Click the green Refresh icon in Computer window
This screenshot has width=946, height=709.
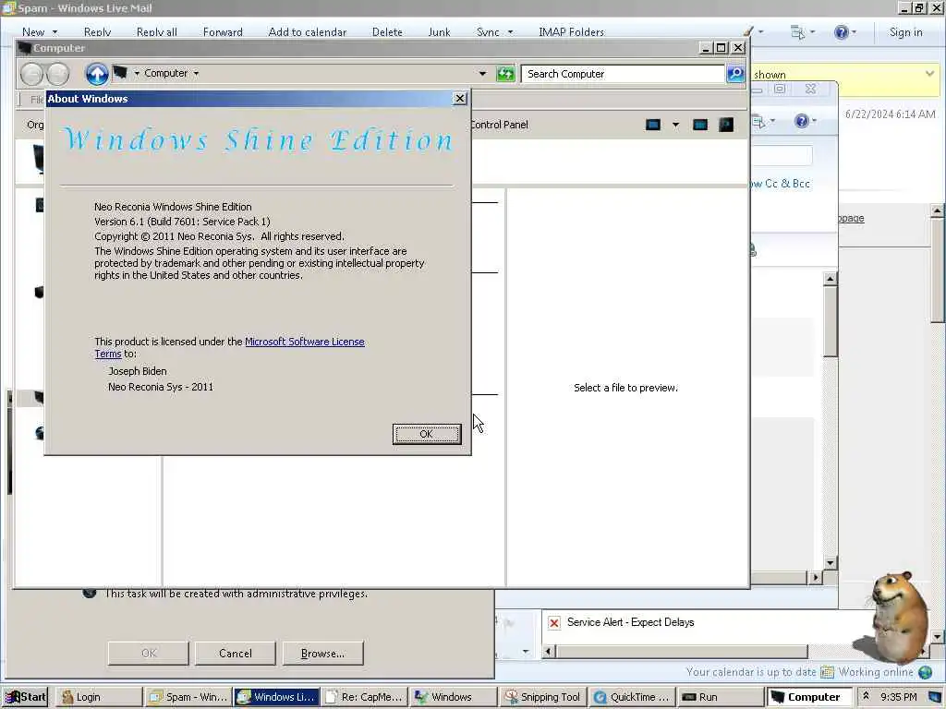[505, 74]
